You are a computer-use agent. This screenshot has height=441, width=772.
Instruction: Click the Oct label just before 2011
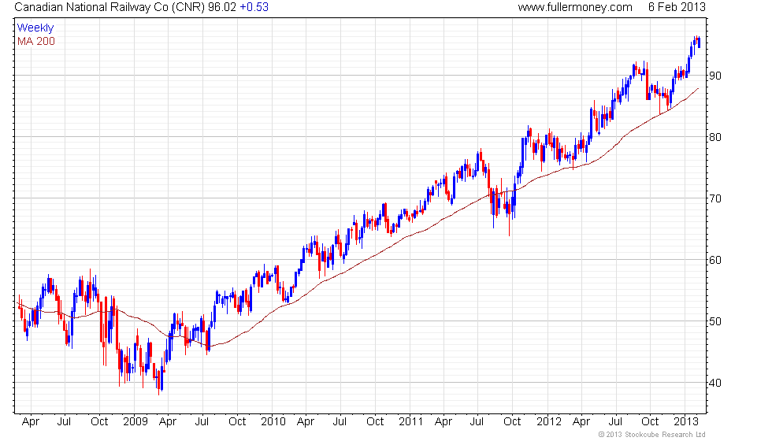pos(375,421)
